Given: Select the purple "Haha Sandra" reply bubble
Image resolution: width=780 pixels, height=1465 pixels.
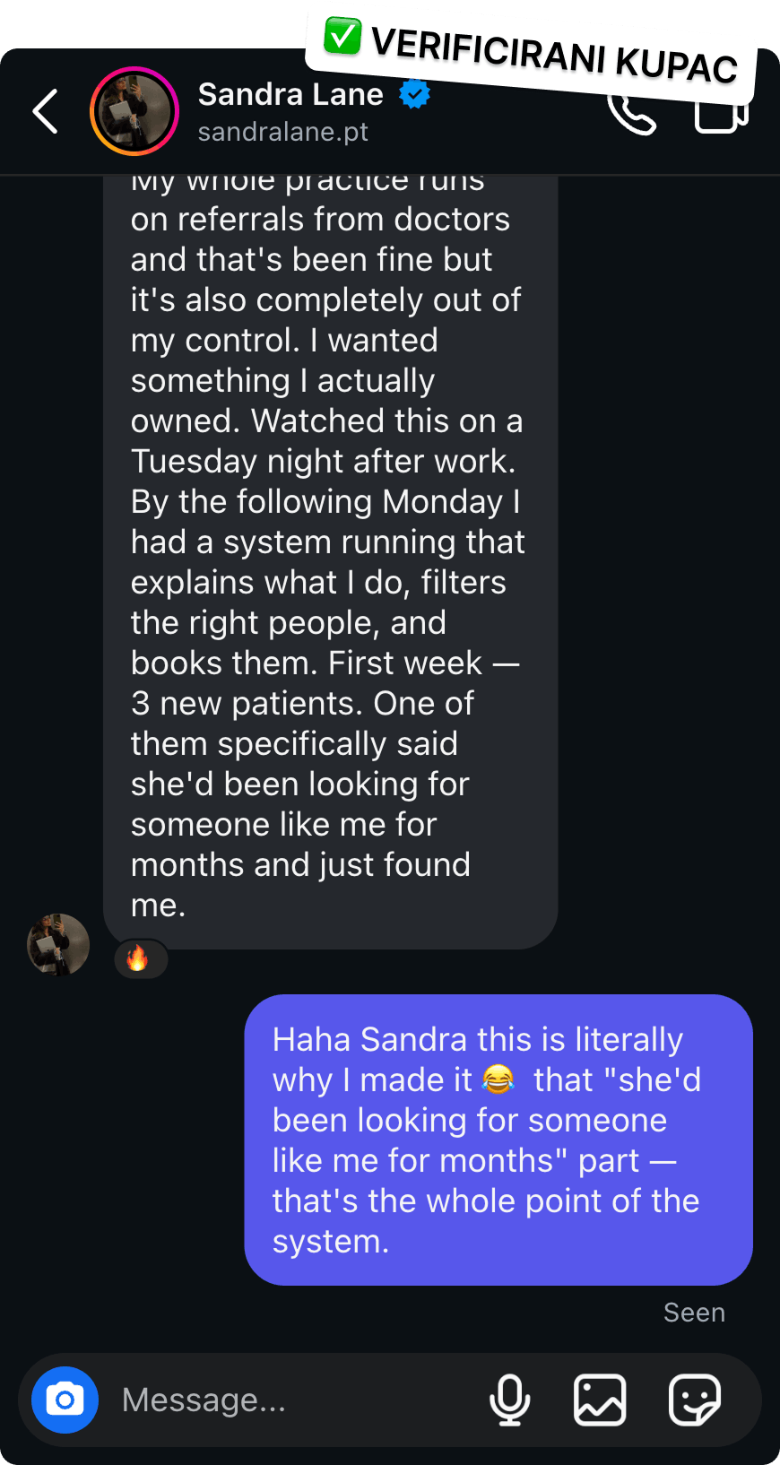Looking at the screenshot, I should click(498, 1140).
